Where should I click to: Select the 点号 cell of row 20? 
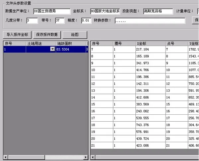177,139
